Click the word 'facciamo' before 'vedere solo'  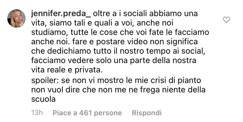tap(48, 60)
